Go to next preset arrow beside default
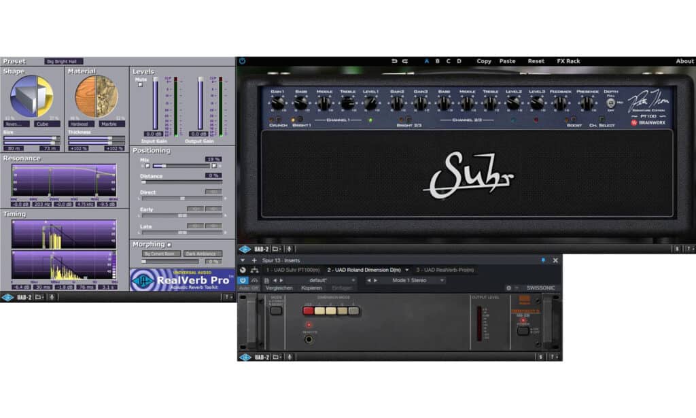 coord(281,281)
